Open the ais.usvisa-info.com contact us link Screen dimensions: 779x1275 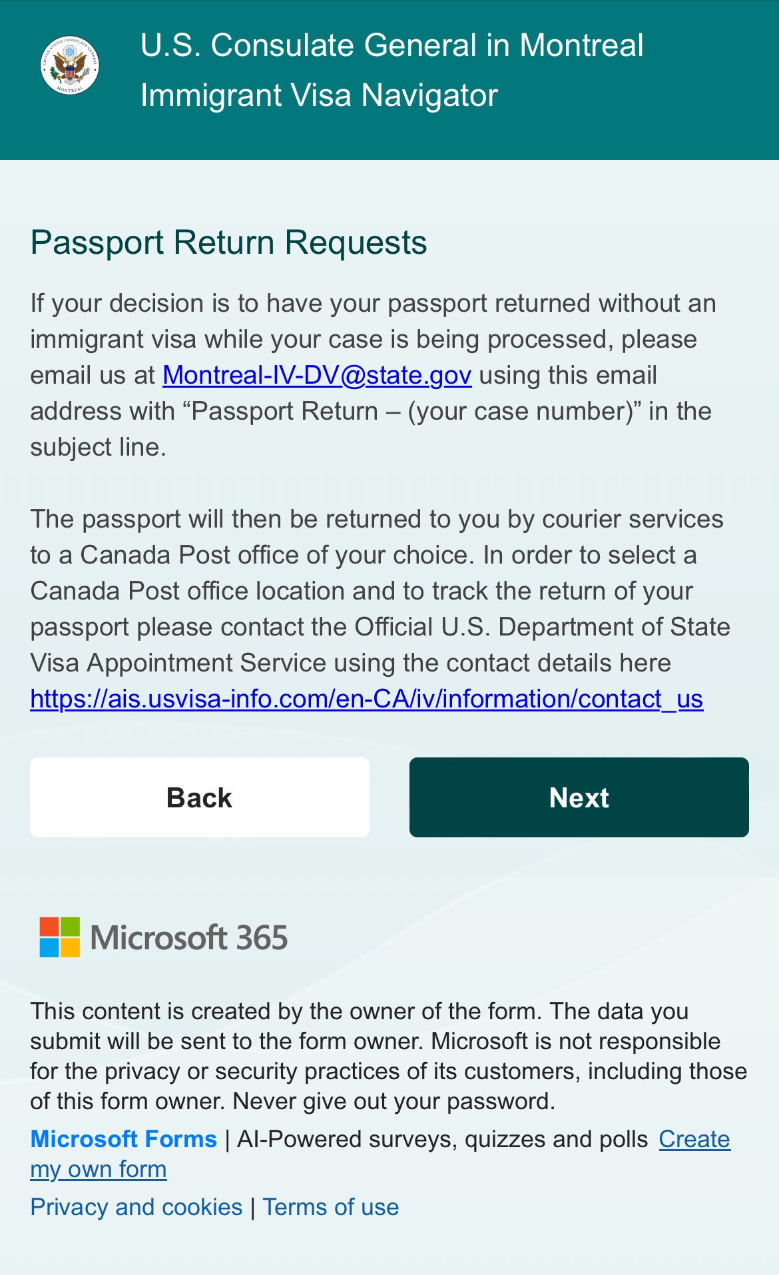coord(366,699)
